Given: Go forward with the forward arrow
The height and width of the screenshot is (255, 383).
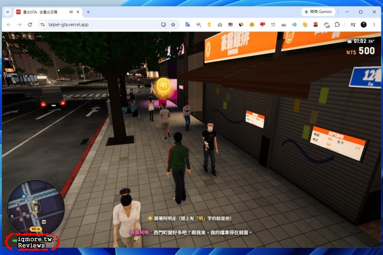Looking at the screenshot, I should click(19, 25).
